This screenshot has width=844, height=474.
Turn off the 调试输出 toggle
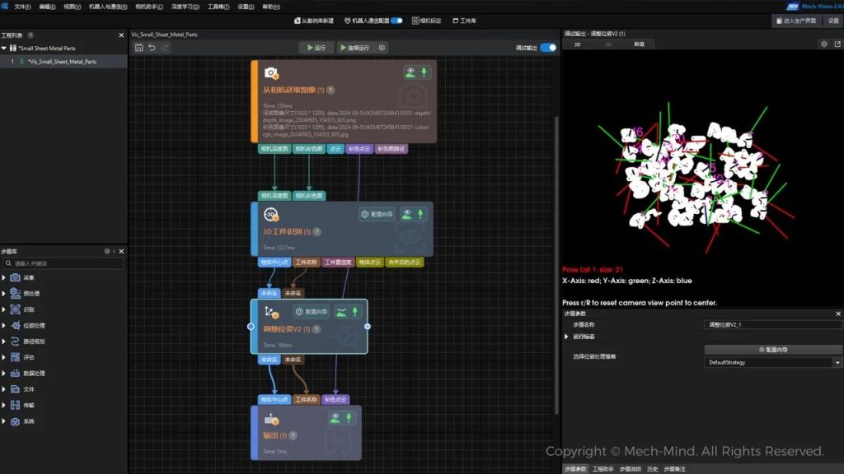pyautogui.click(x=547, y=48)
